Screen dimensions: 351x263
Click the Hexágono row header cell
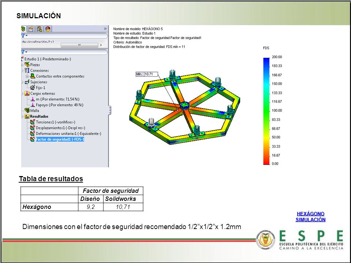49,207
